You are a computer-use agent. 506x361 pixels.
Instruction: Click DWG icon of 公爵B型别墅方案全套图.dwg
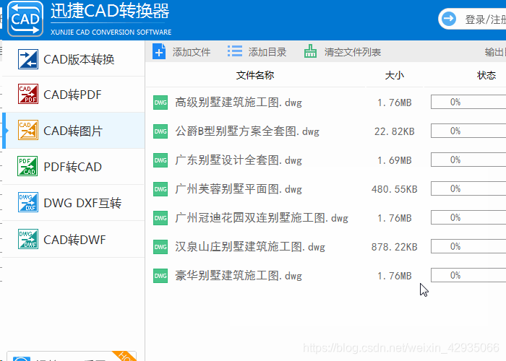click(160, 131)
